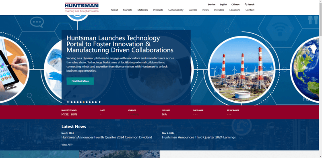Select the active orange carousel dot

pos(84,102)
